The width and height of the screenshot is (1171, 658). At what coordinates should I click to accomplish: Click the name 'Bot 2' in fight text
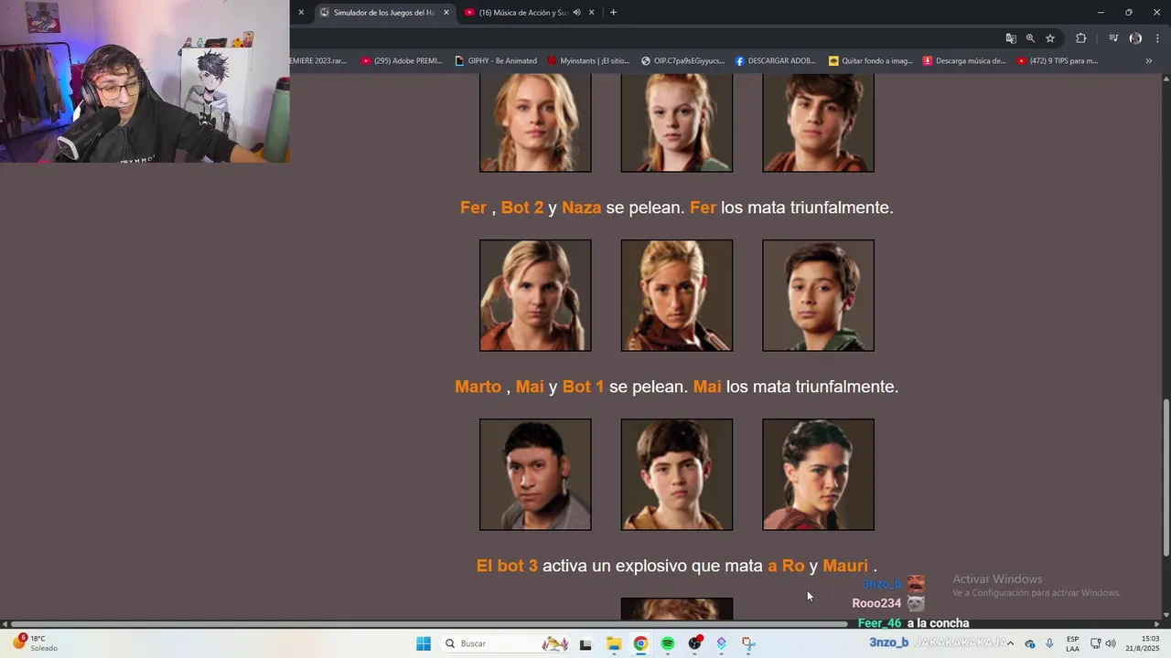pos(522,207)
